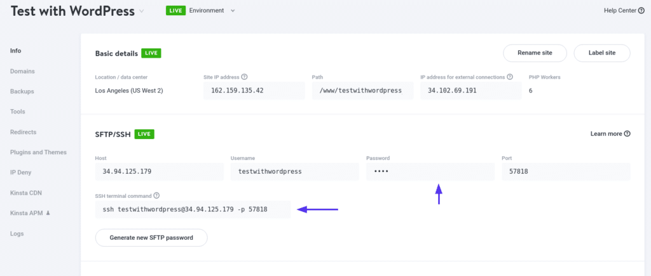651x276 pixels.
Task: Click the SSH terminal command info icon
Action: [156, 195]
